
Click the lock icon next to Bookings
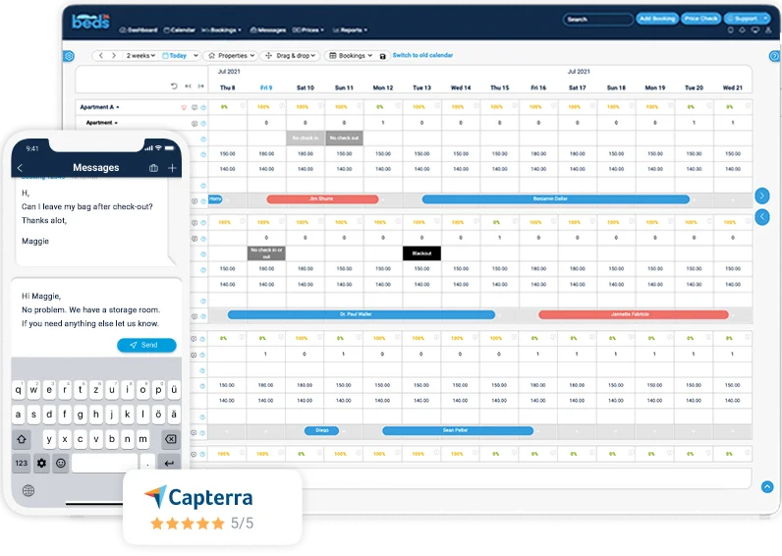coord(382,56)
